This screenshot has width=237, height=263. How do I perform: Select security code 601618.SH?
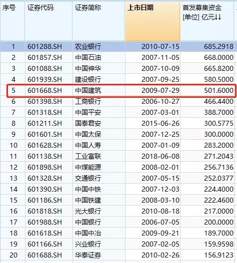45,233
